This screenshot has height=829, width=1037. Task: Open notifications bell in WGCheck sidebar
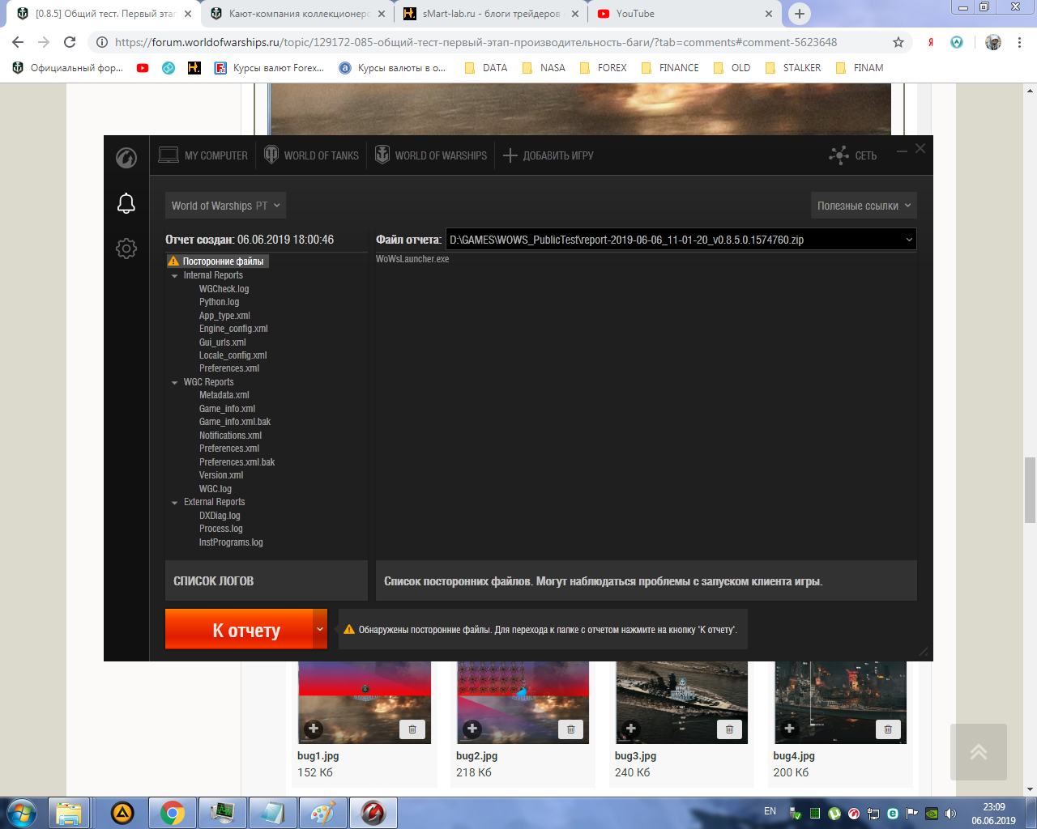126,203
